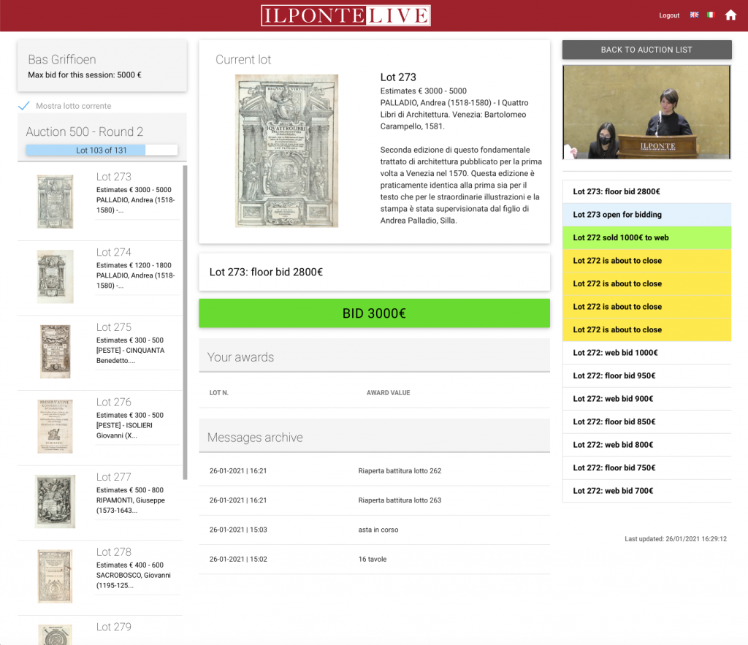Click the 'Your awards' section header

tap(374, 356)
